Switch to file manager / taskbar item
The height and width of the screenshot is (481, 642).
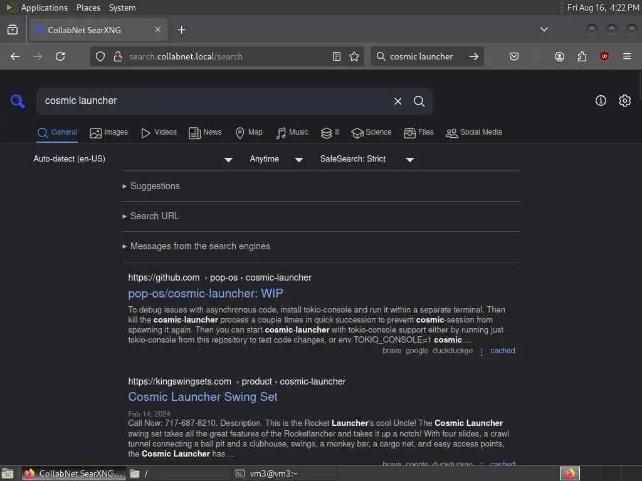pos(179,473)
